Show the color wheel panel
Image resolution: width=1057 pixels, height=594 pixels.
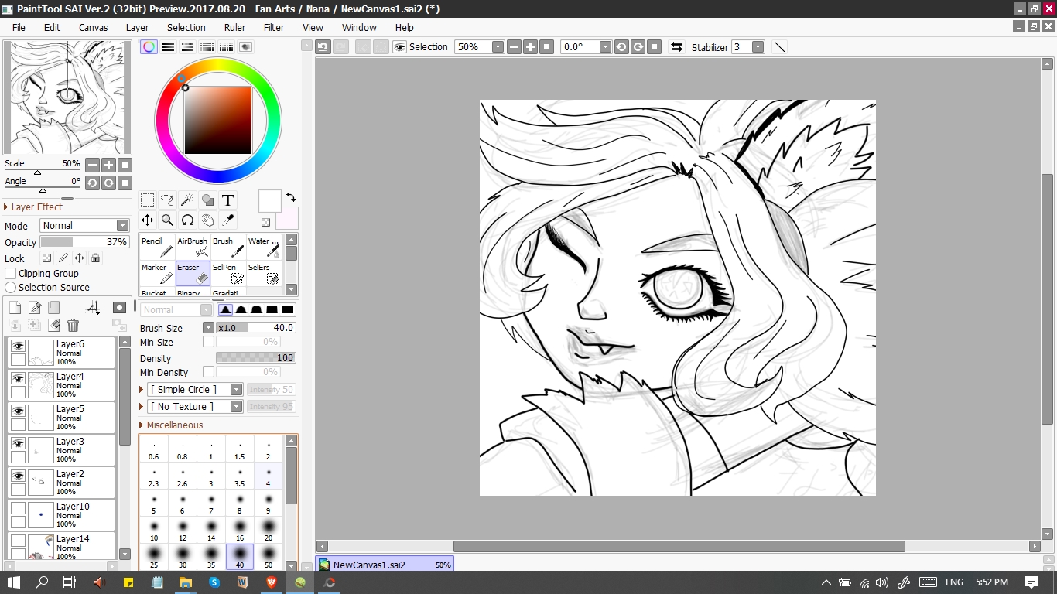point(149,46)
